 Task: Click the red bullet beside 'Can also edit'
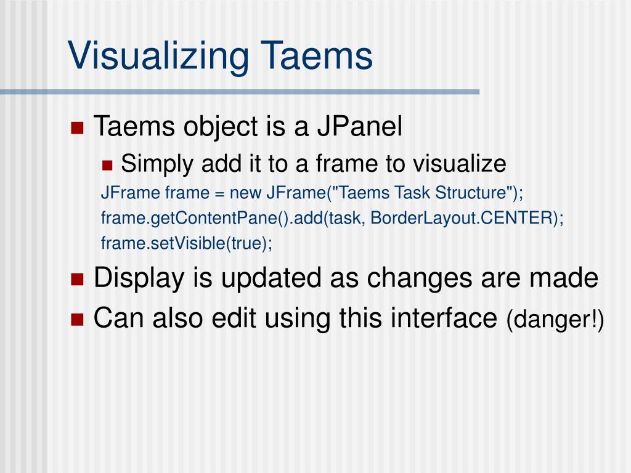[x=77, y=320]
